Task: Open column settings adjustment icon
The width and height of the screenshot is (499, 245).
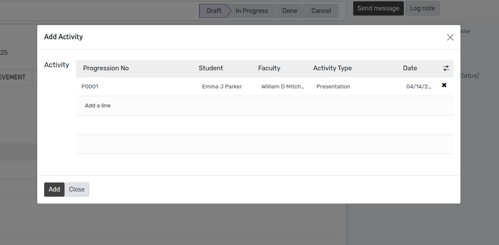Action: [x=446, y=68]
